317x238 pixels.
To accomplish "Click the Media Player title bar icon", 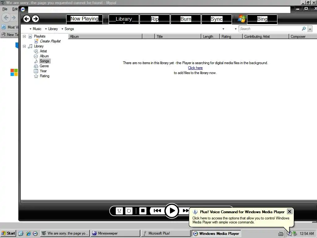I will coord(23,9).
